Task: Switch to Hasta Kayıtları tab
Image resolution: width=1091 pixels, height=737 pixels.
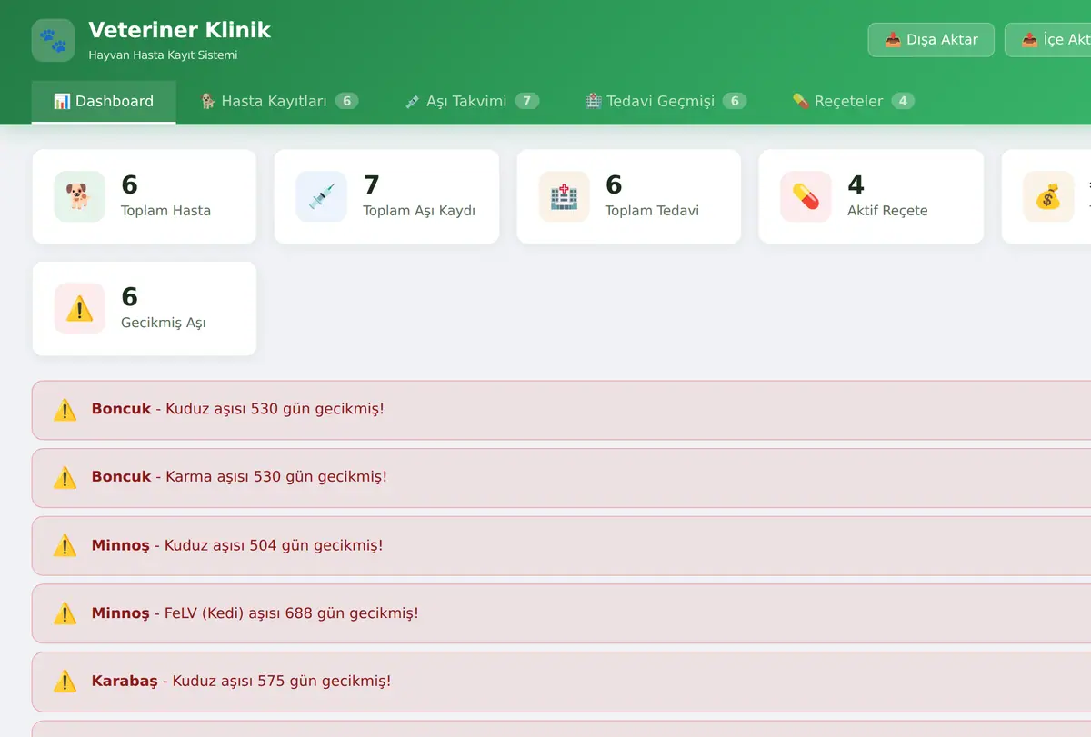Action: tap(278, 101)
